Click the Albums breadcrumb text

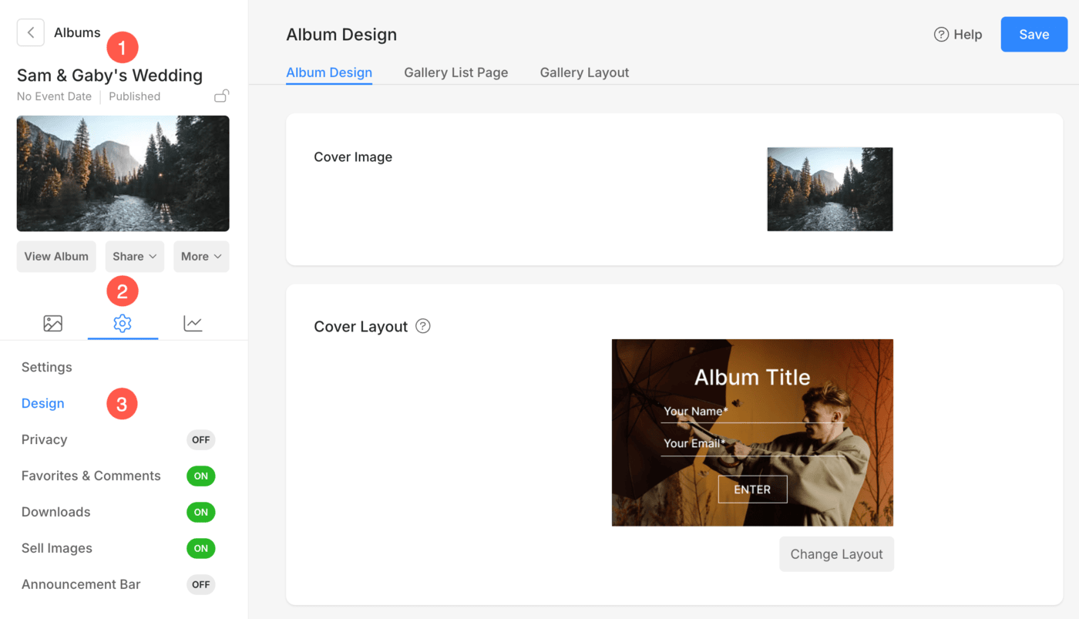pyautogui.click(x=77, y=32)
